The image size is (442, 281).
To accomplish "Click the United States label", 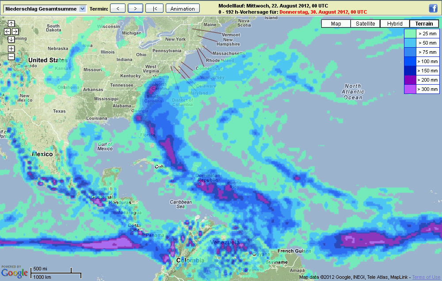I will pos(48,60).
